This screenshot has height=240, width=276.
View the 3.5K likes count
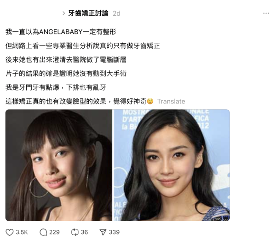(22, 232)
